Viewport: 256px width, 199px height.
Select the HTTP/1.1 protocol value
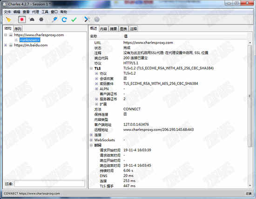coord(131,63)
